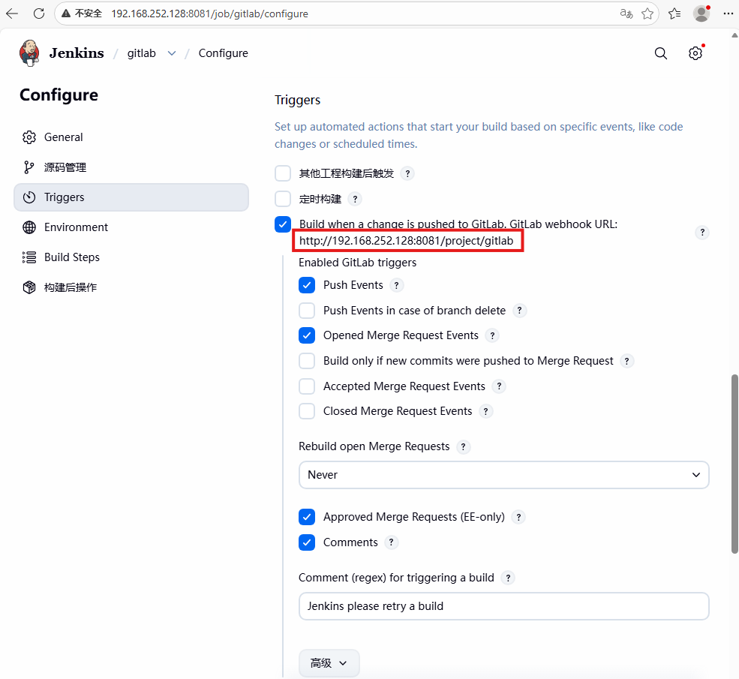Viewport: 739px width, 679px height.
Task: Click the gitlab breadcrumb link
Action: [141, 53]
